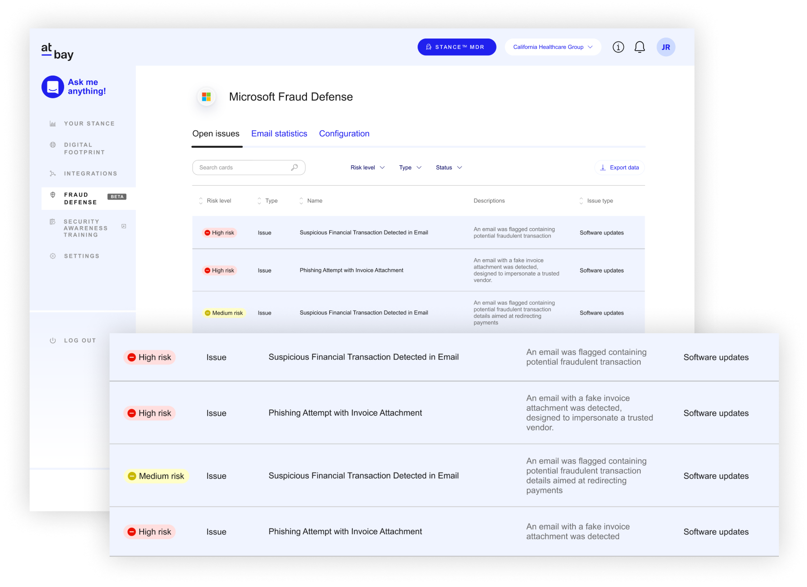Open Digital Footprint menu item
The width and height of the screenshot is (807, 587).
click(x=84, y=149)
